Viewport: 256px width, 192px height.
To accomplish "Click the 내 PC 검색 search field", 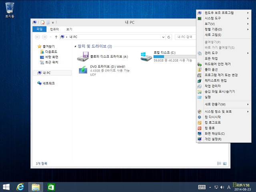I will pyautogui.click(x=186, y=37).
